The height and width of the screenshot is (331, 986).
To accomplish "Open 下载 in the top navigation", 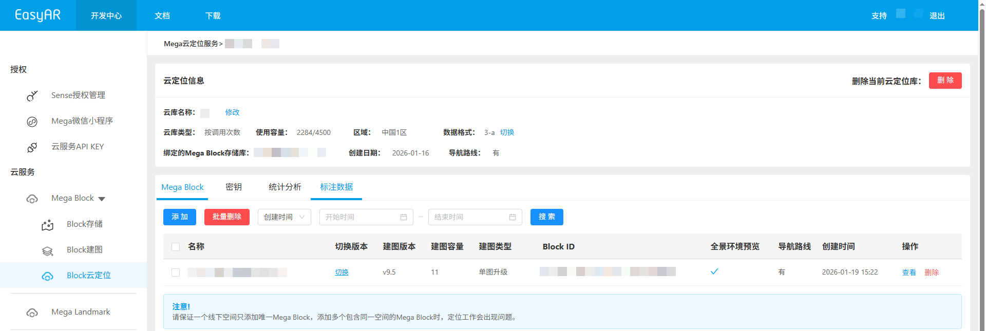I will (x=213, y=15).
